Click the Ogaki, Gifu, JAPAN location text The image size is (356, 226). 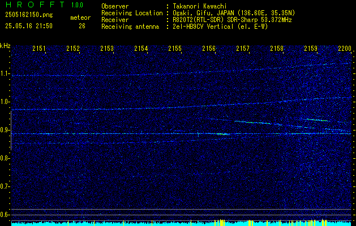click(234, 13)
